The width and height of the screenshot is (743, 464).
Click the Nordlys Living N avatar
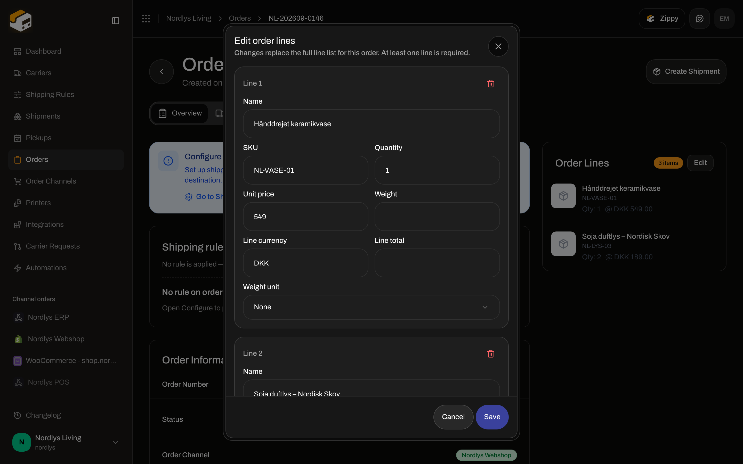click(x=21, y=442)
